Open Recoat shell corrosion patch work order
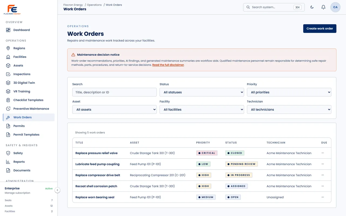This screenshot has width=346, height=216. pyautogui.click(x=96, y=186)
